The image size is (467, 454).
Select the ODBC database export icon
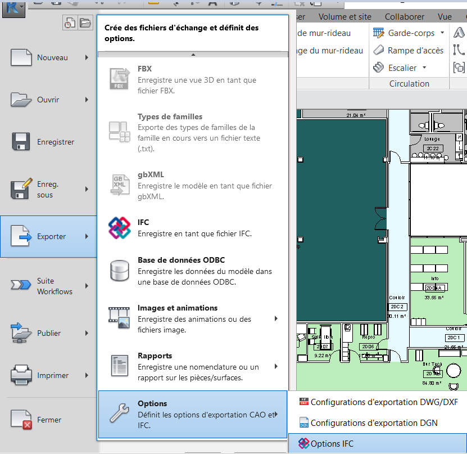click(119, 271)
